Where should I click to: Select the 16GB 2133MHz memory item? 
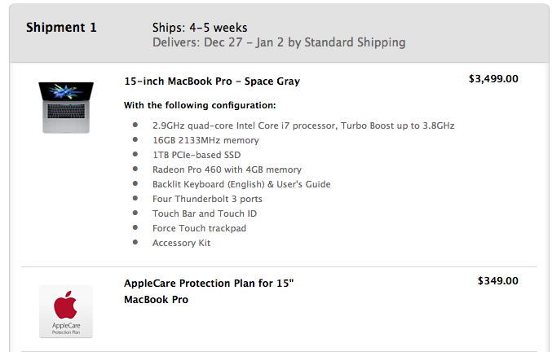[205, 140]
